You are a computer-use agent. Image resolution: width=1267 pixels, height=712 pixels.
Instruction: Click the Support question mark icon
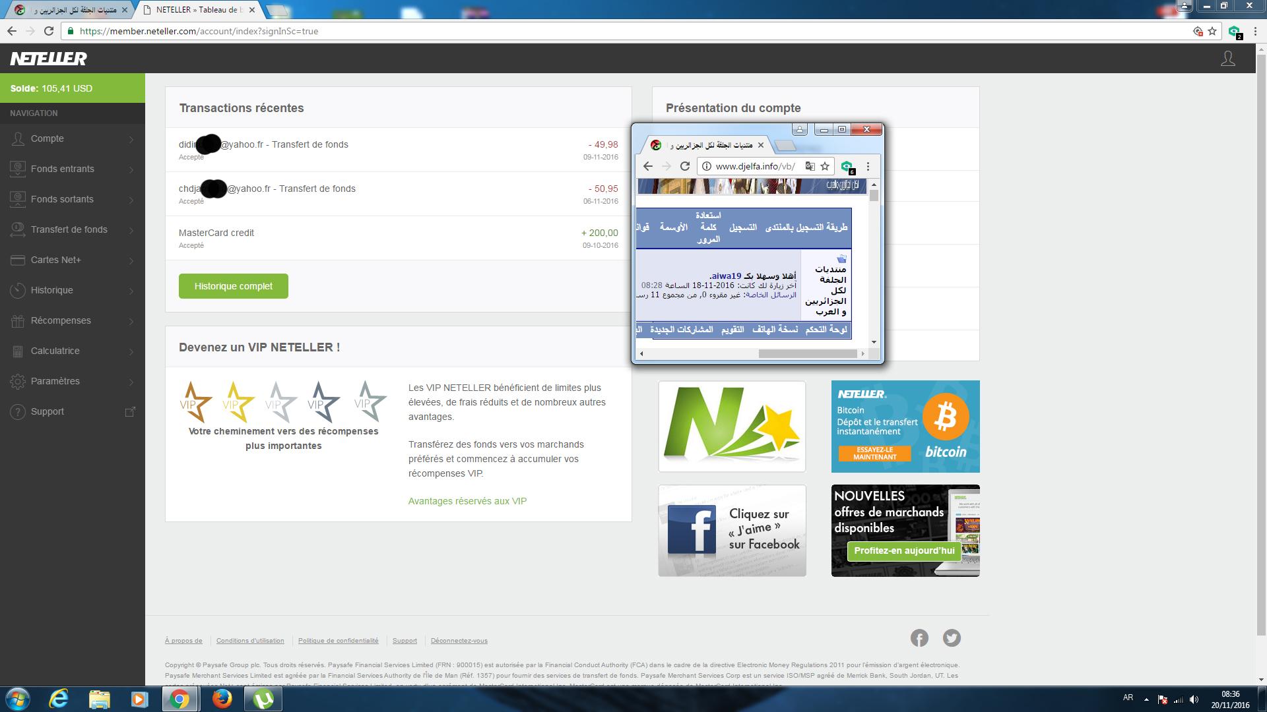18,411
